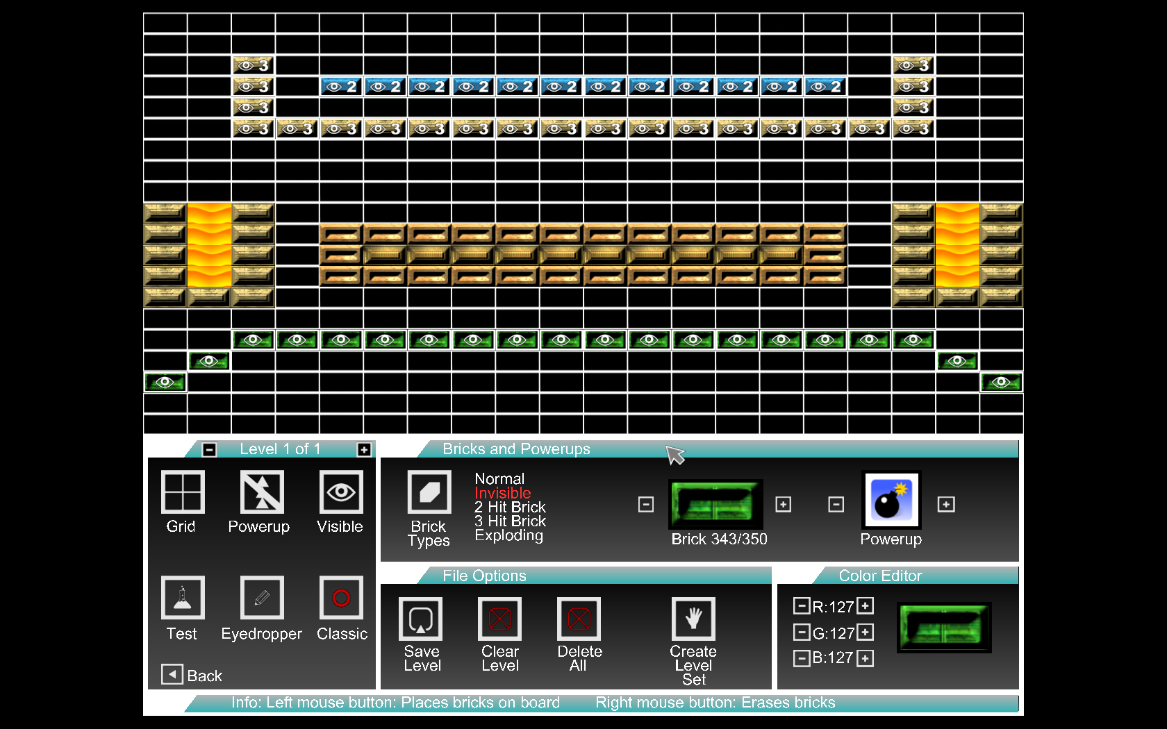Click the Create Level Set hand icon
This screenshot has width=1167, height=729.
pyautogui.click(x=693, y=619)
